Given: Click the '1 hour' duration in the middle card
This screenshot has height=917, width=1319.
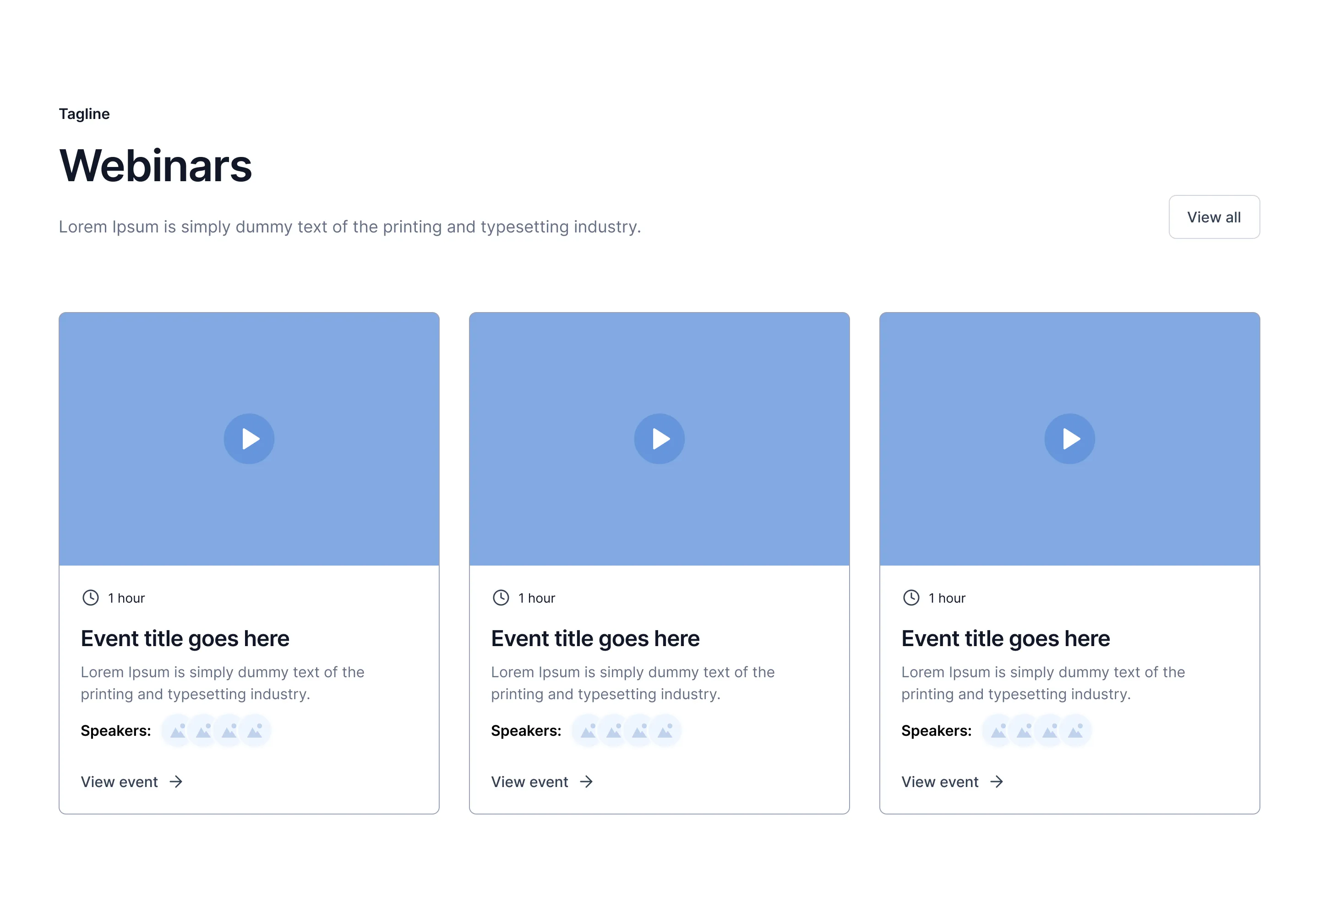Looking at the screenshot, I should pyautogui.click(x=537, y=598).
